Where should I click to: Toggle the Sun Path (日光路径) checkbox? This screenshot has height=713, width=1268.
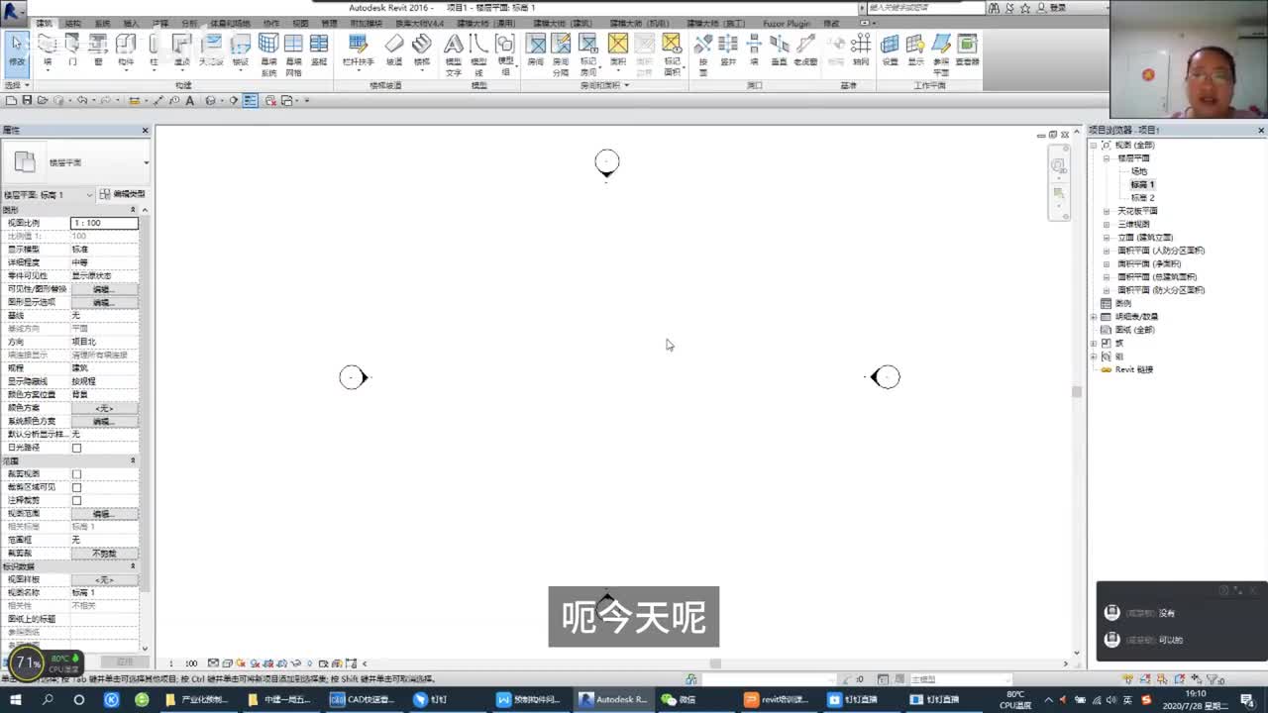(x=76, y=448)
